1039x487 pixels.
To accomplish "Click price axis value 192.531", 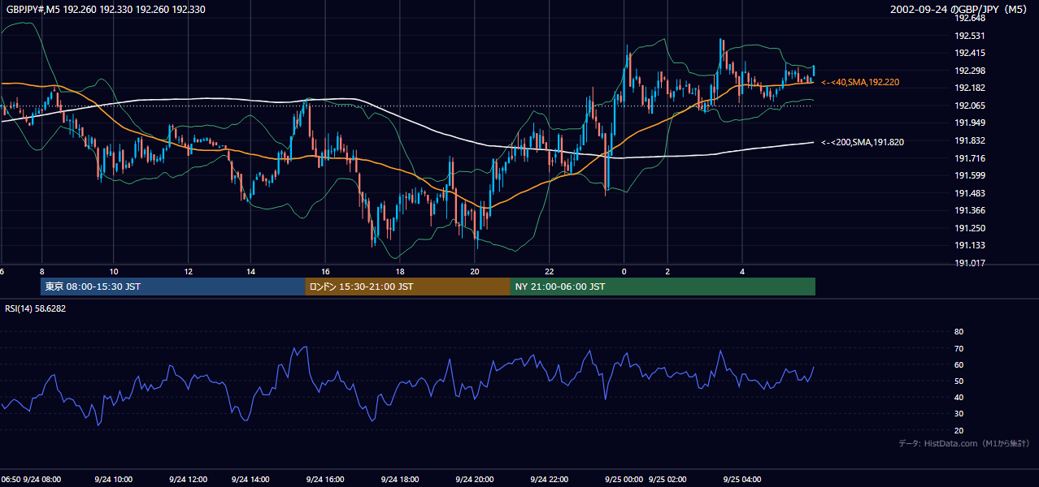I will click(969, 36).
